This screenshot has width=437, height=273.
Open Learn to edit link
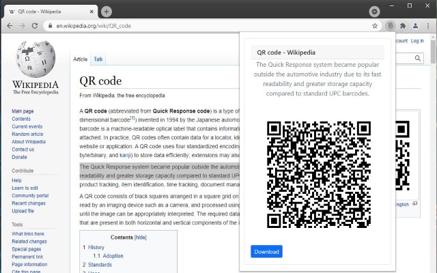click(25, 188)
